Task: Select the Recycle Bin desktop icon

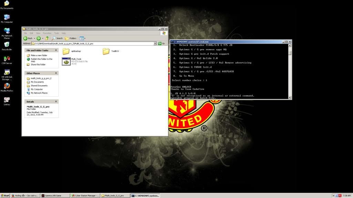Action: [x=7, y=44]
